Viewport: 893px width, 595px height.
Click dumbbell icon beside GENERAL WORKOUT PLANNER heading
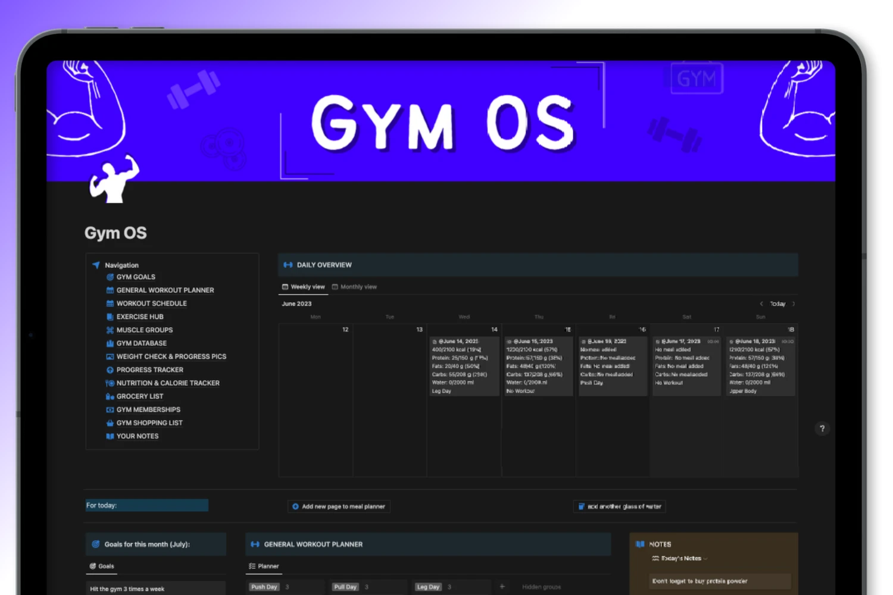[255, 544]
